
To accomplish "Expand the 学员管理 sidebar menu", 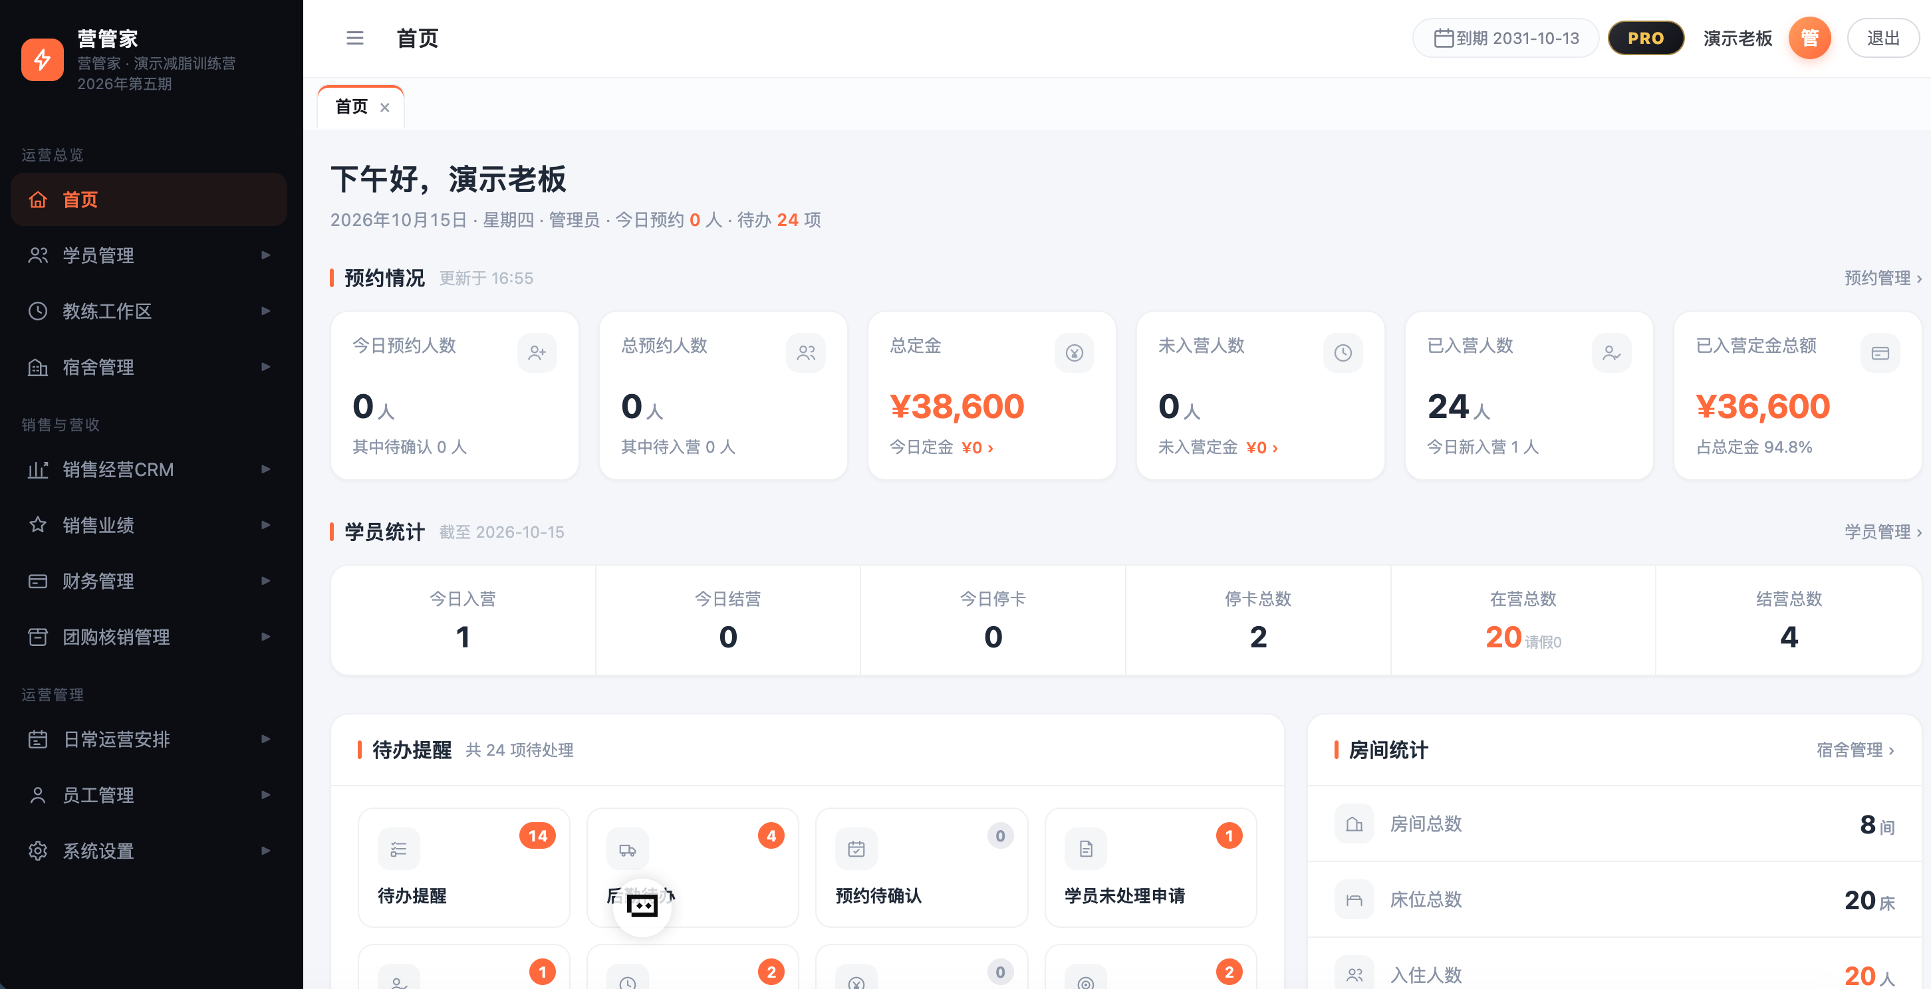I will [x=148, y=255].
